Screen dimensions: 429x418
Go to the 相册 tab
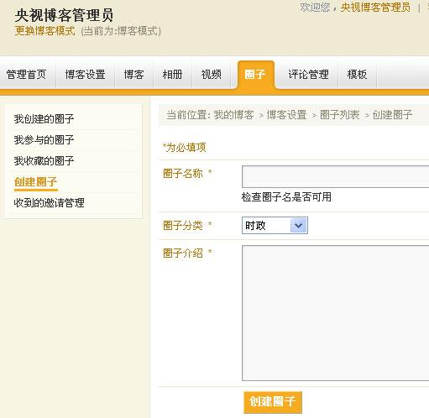pyautogui.click(x=172, y=75)
